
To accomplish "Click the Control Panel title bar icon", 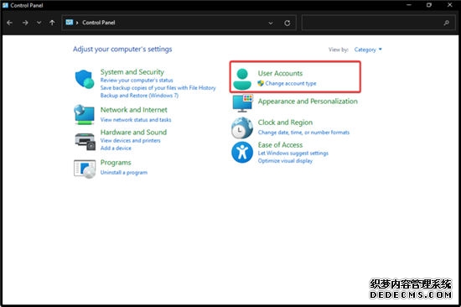I will [5, 5].
